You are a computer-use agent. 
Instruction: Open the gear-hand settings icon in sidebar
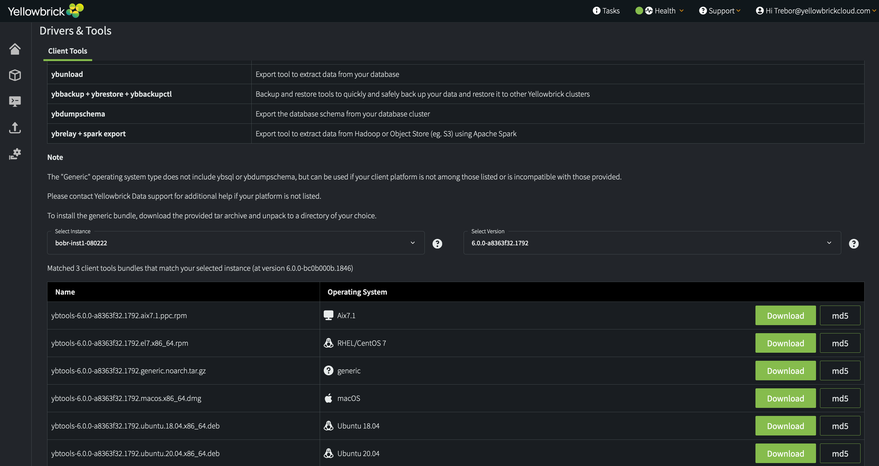(x=15, y=154)
